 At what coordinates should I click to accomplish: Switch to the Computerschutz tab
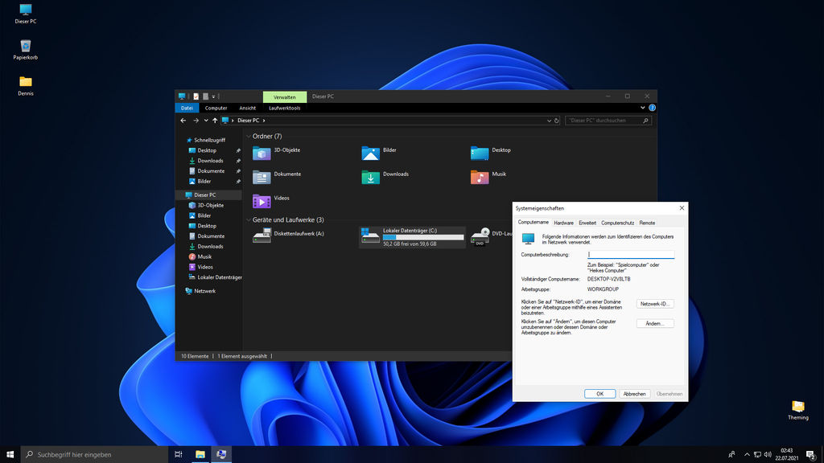click(x=617, y=223)
